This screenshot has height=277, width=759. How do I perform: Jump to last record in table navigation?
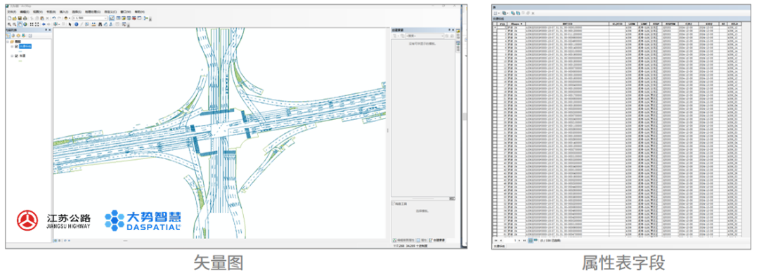coord(524,241)
